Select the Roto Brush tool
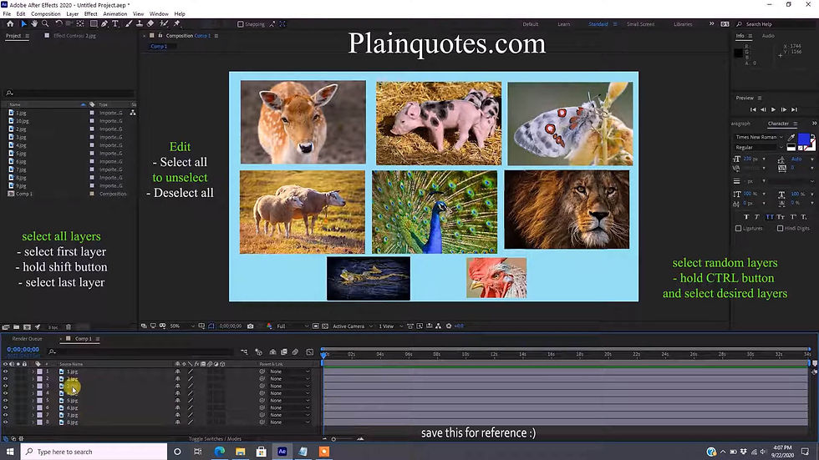Viewport: 819px width, 460px height. [164, 24]
